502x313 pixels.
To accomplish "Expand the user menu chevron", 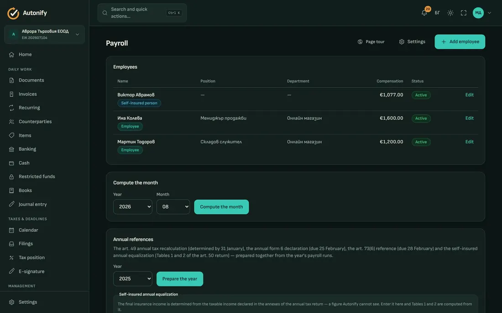I will (x=489, y=13).
